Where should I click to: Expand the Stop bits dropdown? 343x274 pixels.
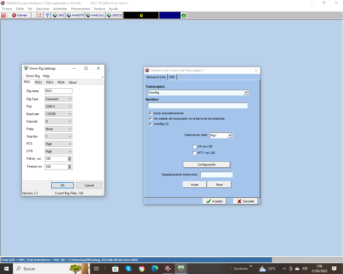[58, 136]
